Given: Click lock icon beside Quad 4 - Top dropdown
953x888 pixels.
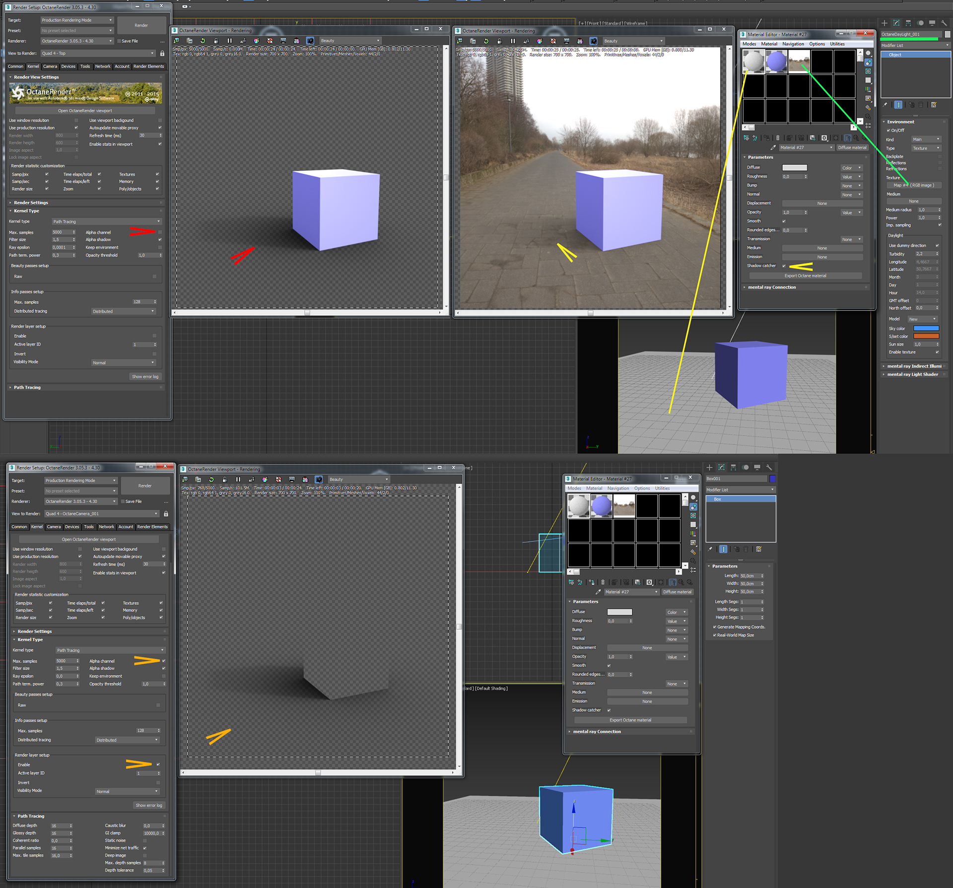Looking at the screenshot, I should click(162, 53).
